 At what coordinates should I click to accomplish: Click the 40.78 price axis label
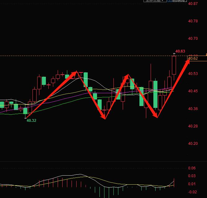(193, 21)
